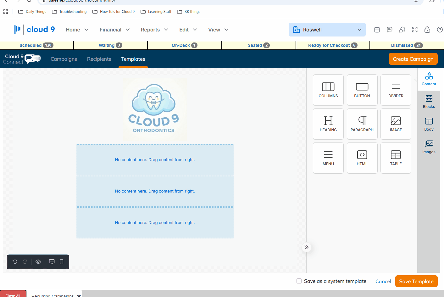Expand the View menu
444x297 pixels.
point(218,30)
